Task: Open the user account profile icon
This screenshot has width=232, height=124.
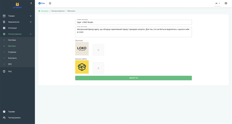Action: (x=226, y=3)
